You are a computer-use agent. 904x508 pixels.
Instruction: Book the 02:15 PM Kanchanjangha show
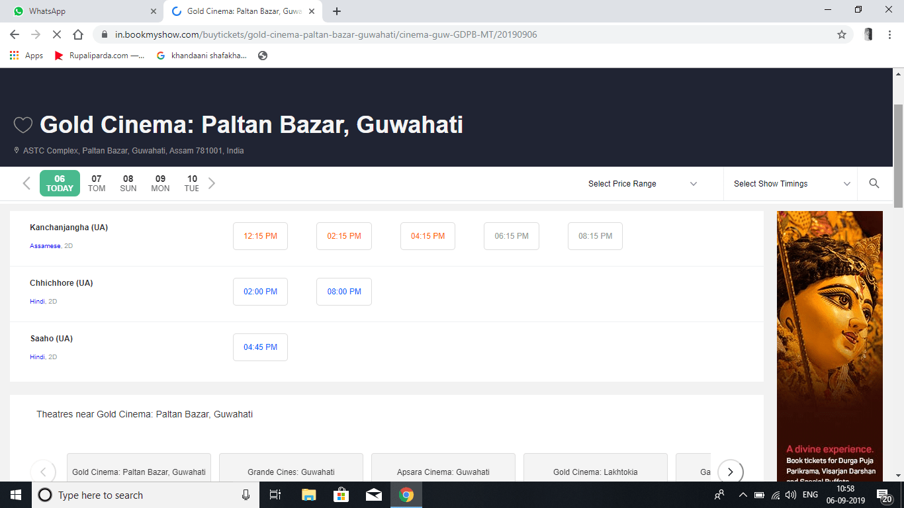(x=344, y=236)
